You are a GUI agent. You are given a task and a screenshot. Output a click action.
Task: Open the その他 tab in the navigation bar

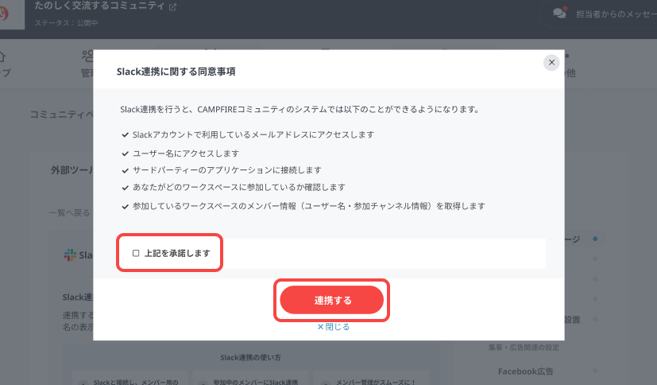pyautogui.click(x=567, y=72)
